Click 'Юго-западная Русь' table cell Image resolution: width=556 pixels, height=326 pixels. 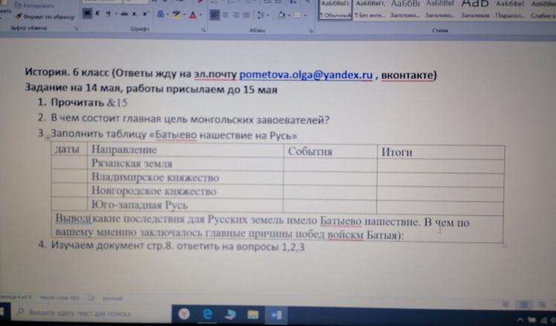185,205
